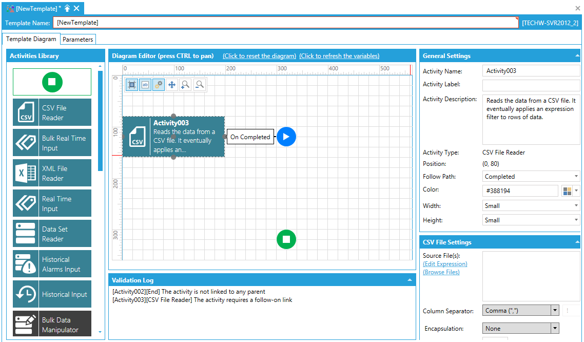Viewport: 584px width, 342px height.
Task: Click the four-arrow pan tool icon
Action: [x=172, y=85]
